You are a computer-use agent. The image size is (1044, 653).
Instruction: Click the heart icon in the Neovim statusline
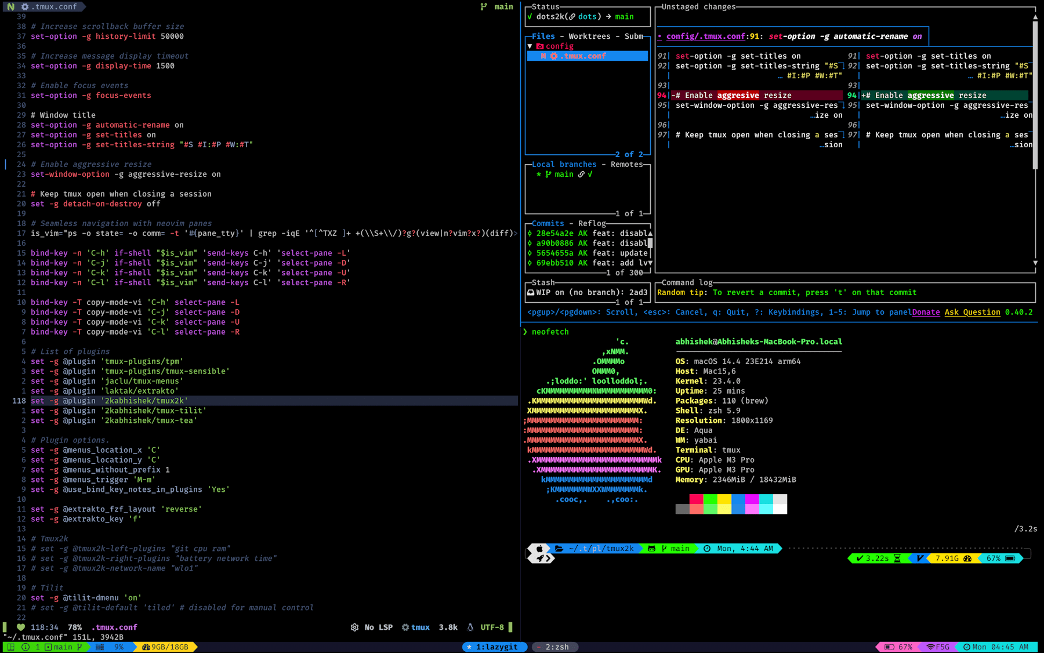[x=20, y=627]
